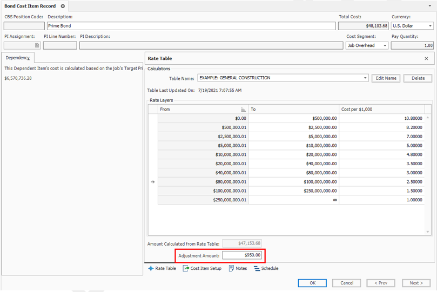
Task: Click the To column header
Action: pos(294,110)
